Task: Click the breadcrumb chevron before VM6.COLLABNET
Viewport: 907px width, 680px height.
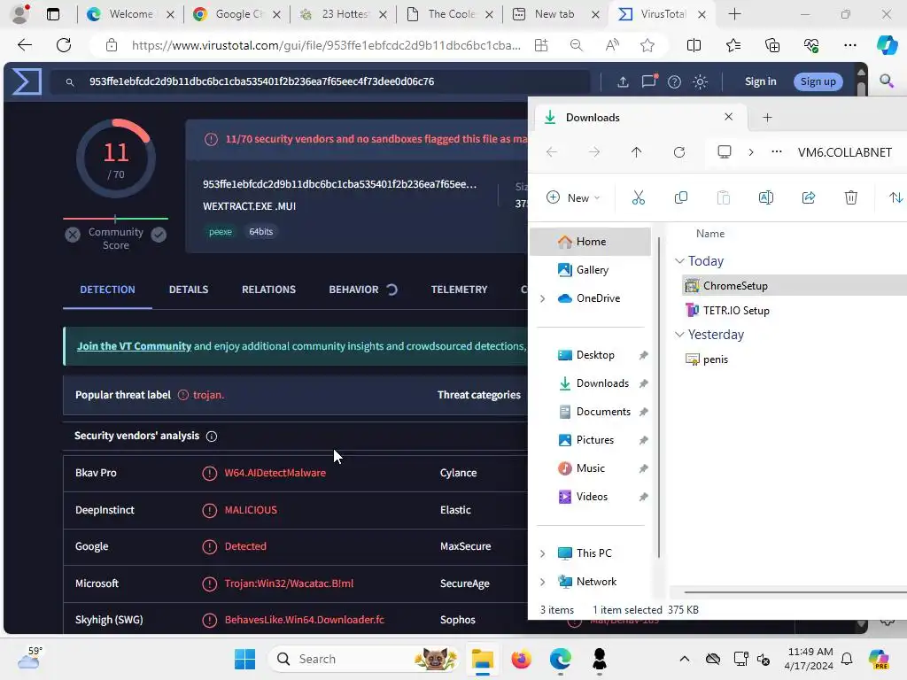Action: [x=751, y=152]
